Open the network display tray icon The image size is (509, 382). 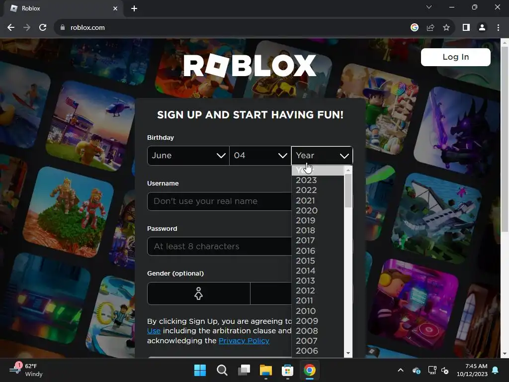coord(432,370)
